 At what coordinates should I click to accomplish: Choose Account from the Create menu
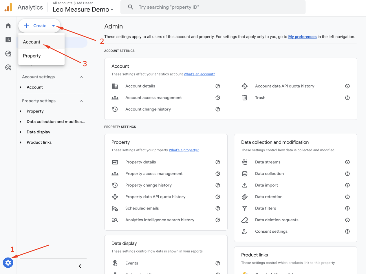tap(41, 42)
